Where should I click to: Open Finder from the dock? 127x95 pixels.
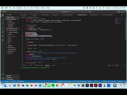click(x=6, y=85)
